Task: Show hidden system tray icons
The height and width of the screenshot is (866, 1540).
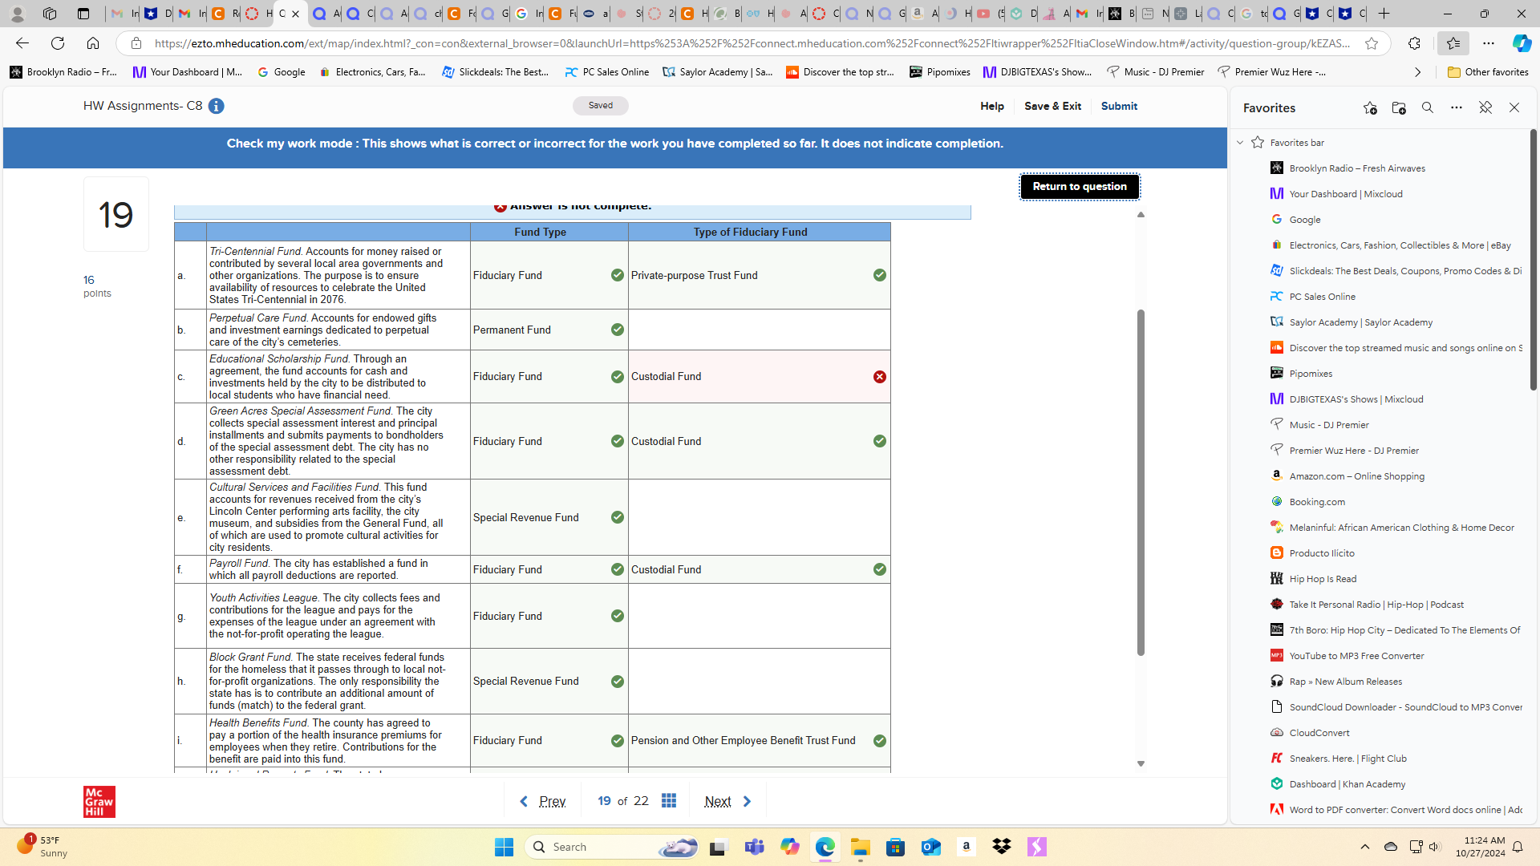Action: coord(1364,847)
